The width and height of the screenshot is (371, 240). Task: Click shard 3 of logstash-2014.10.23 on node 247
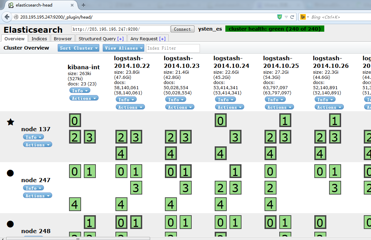click(185, 188)
